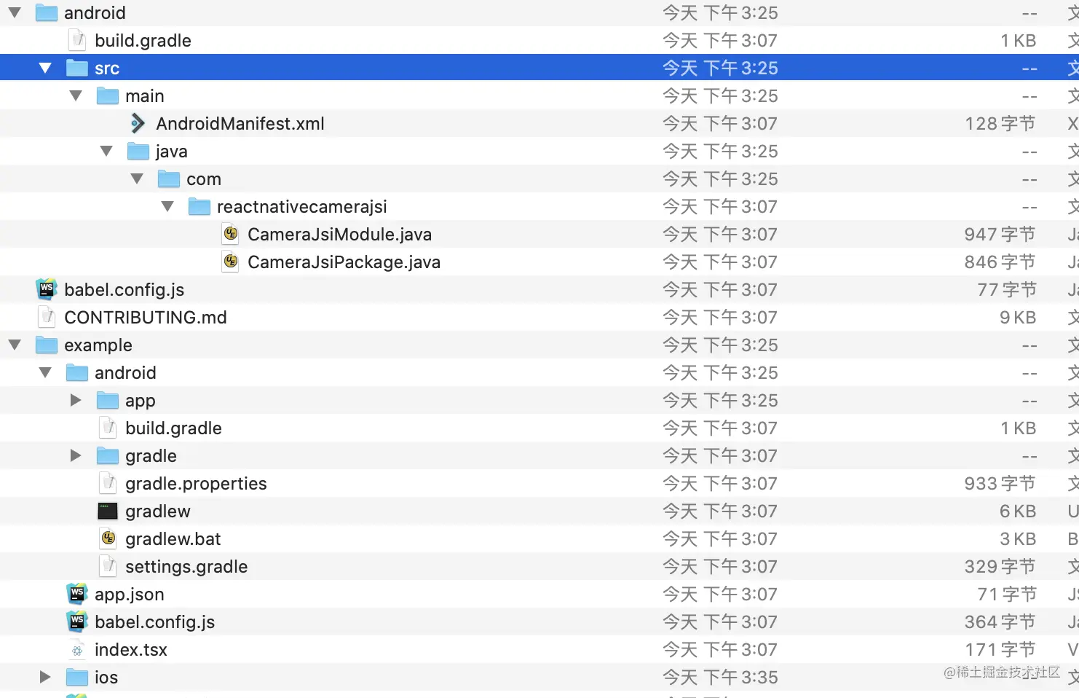
Task: Click the 6 KB size of gradlew
Action: (x=1018, y=511)
